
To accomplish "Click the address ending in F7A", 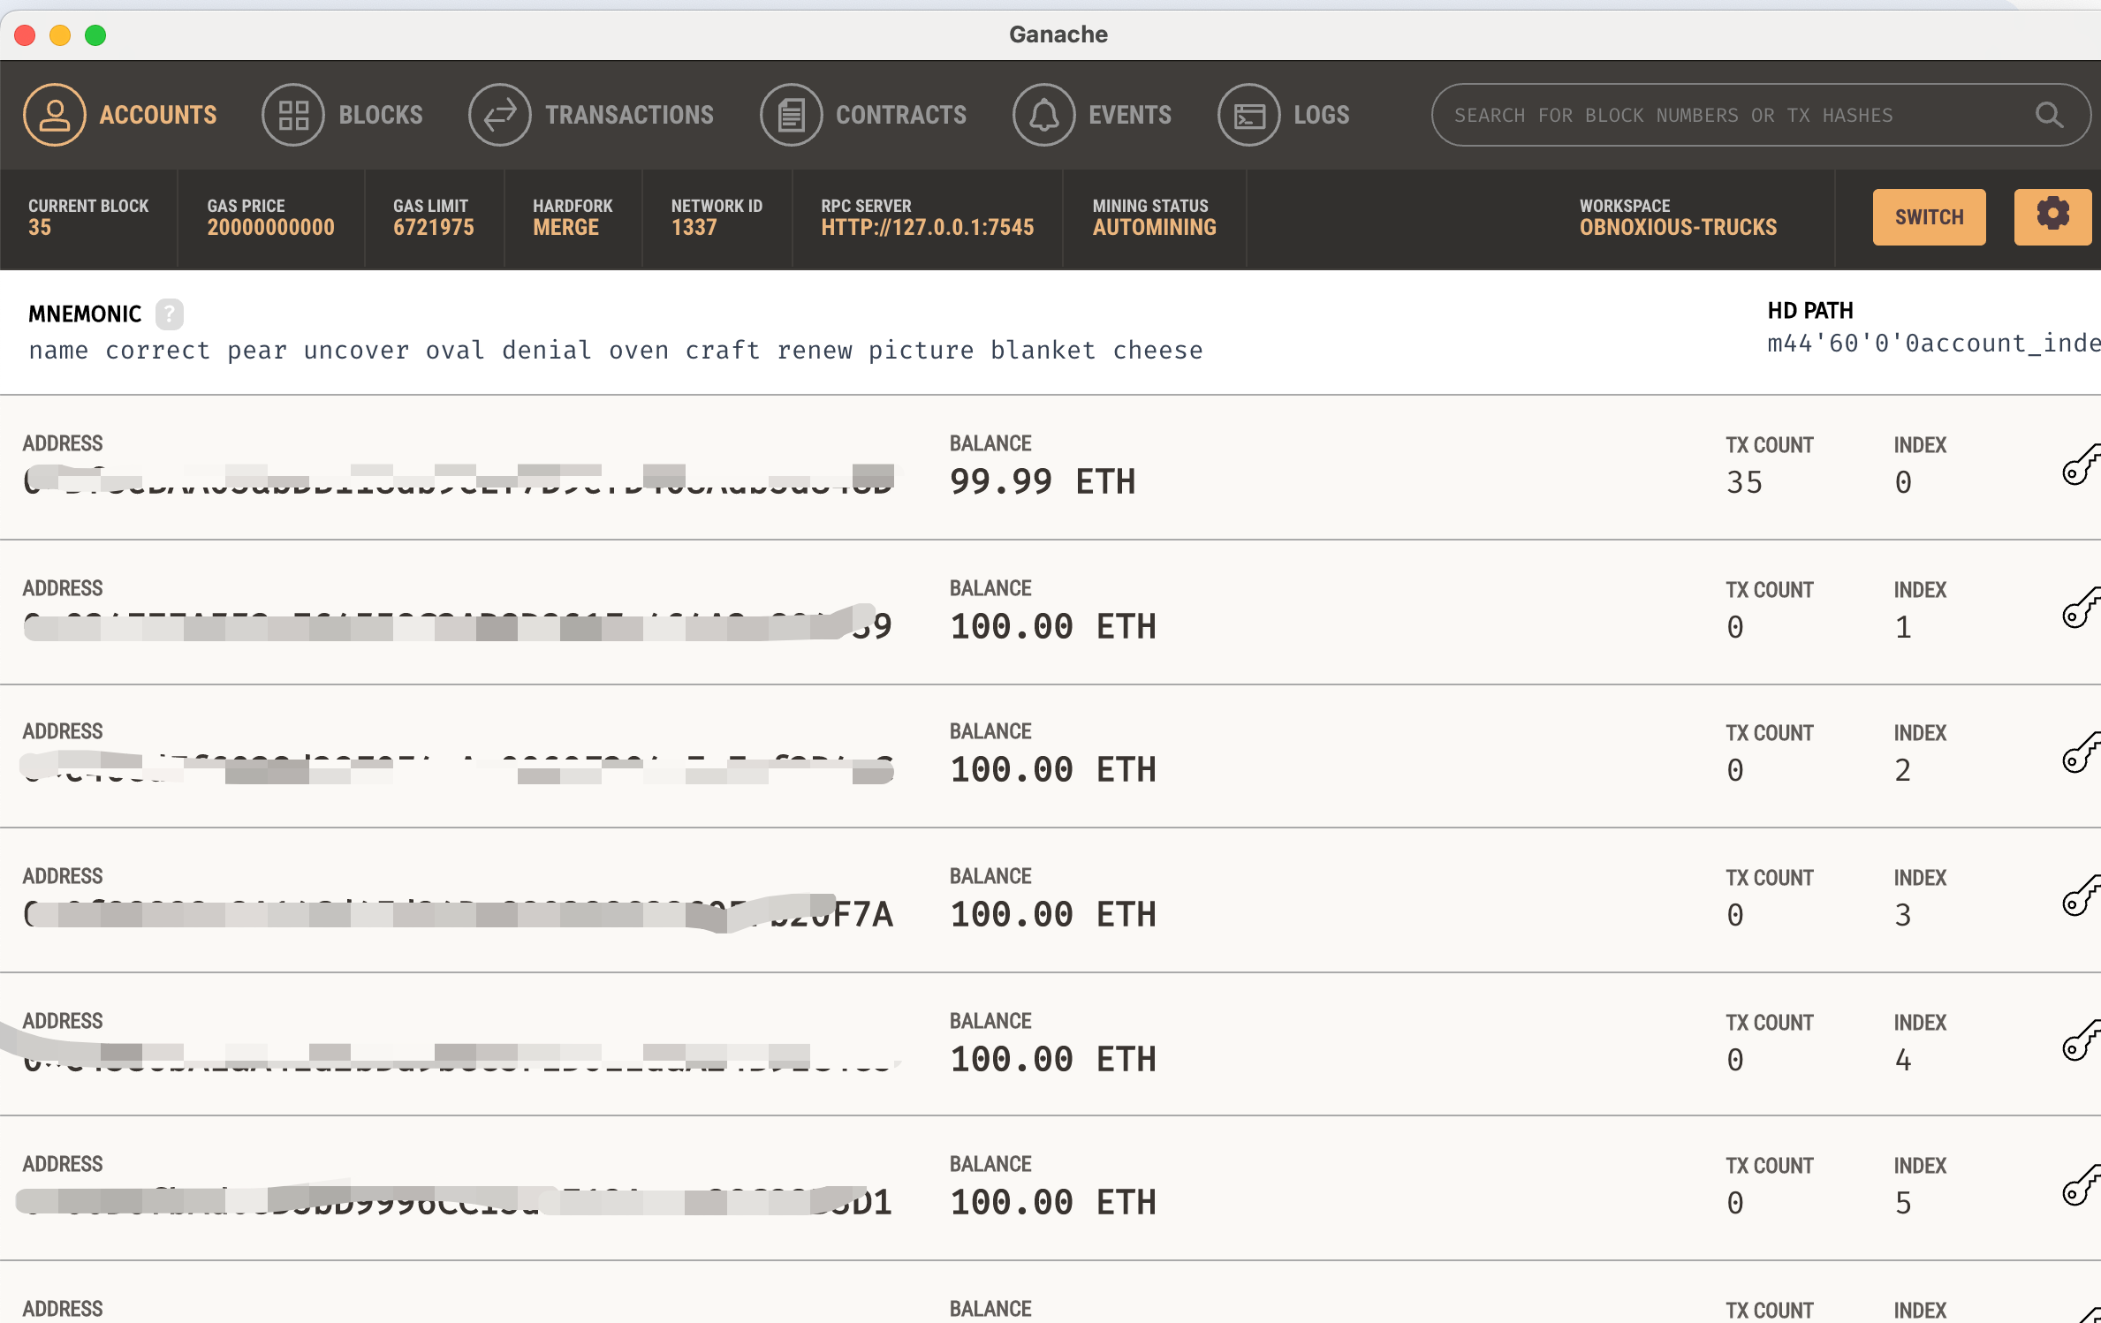I will pos(458,914).
